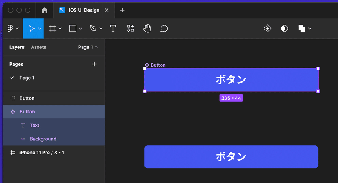This screenshot has width=338, height=183.
Task: Add a new page
Action: 94,64
